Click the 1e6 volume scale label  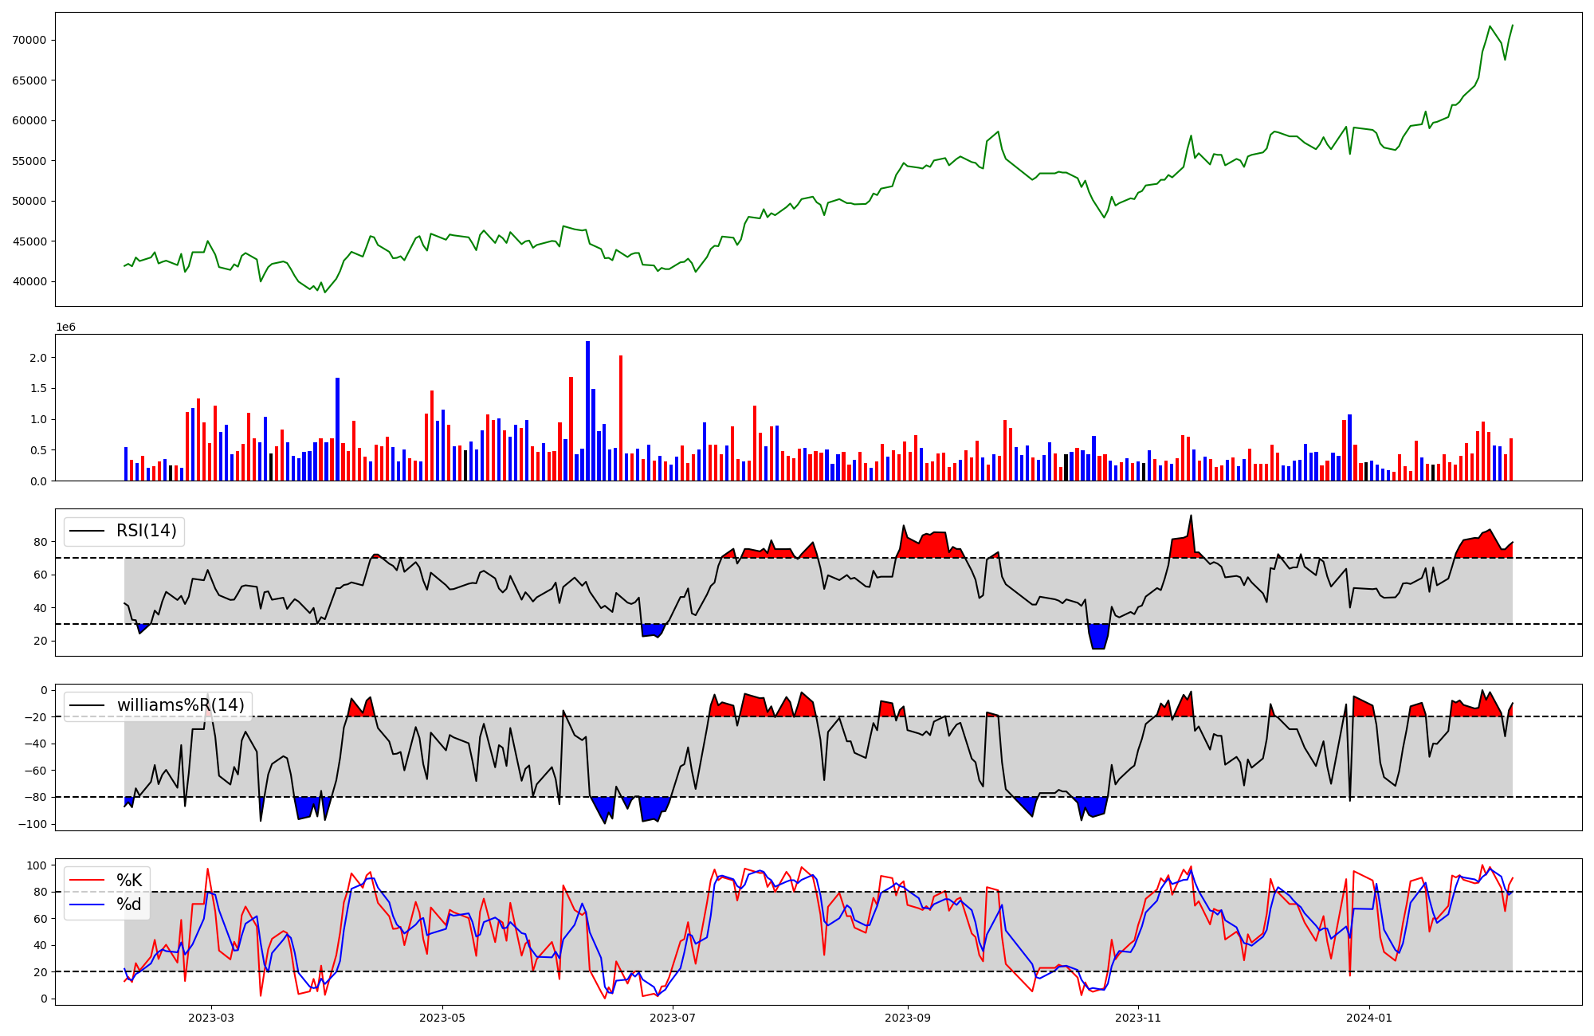[x=65, y=328]
